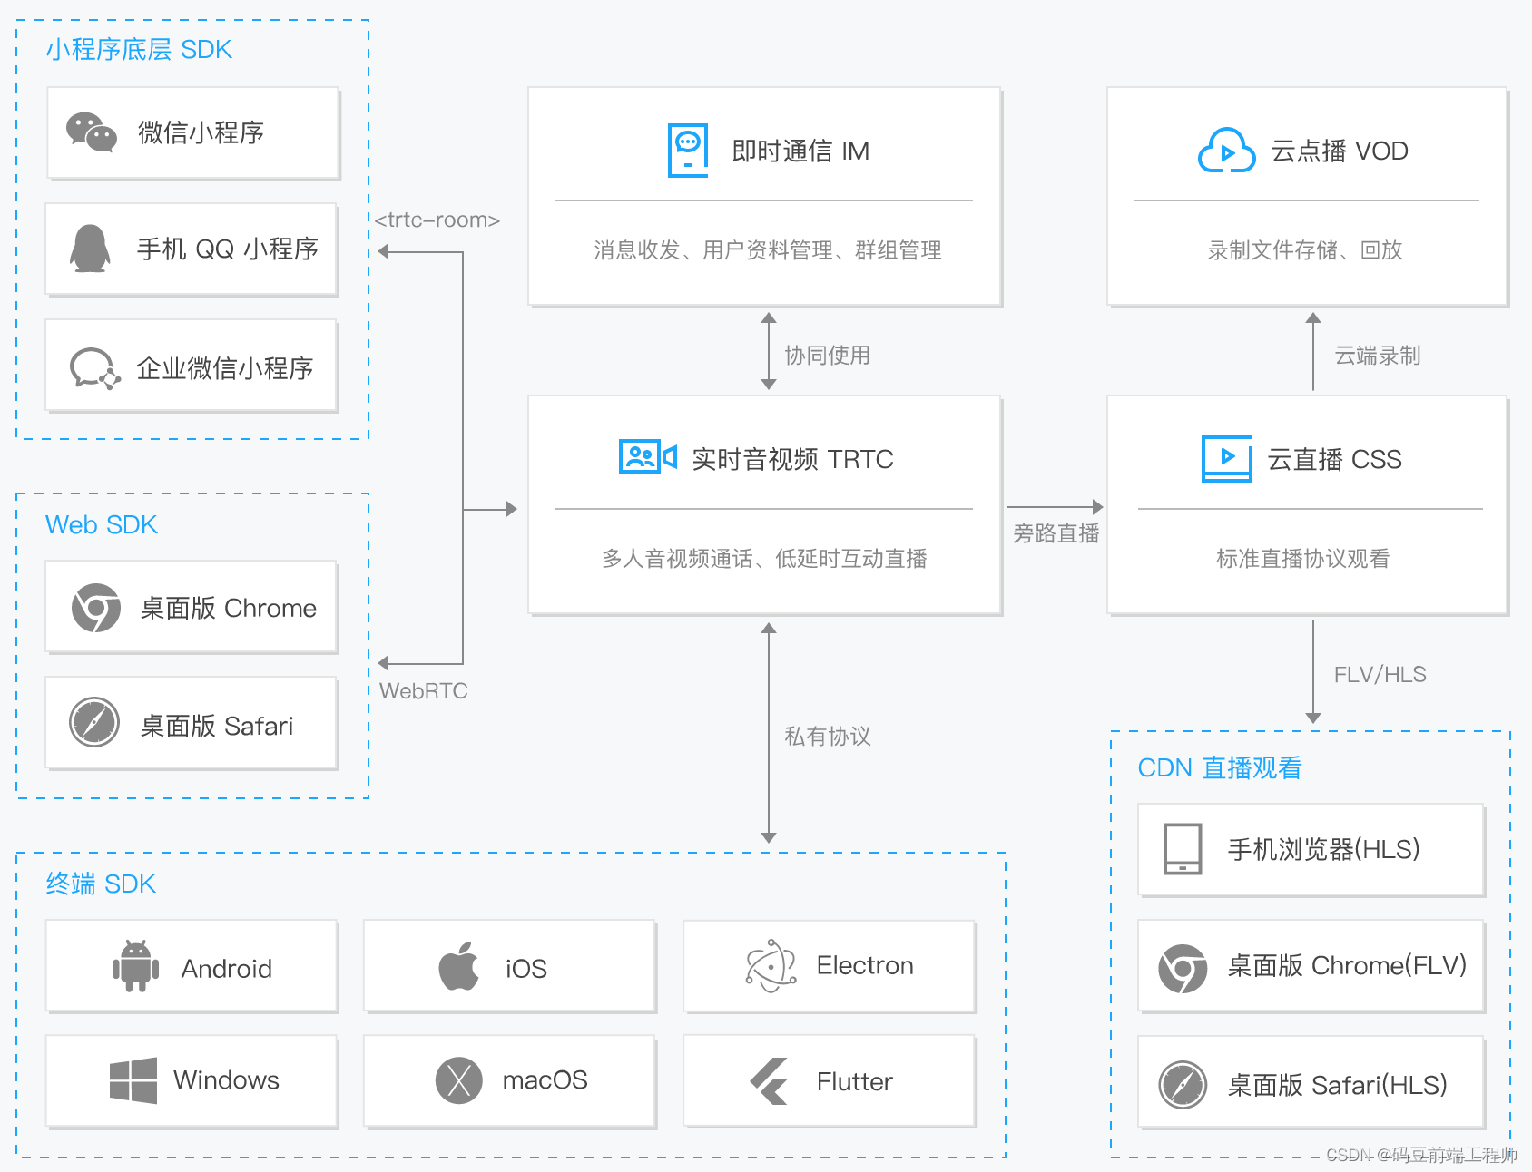Click the Flutter logo icon

pos(769,1080)
